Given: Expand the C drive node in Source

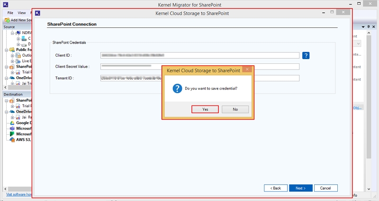Looking at the screenshot, I should (18, 39).
